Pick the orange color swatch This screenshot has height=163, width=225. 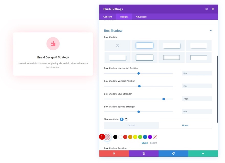(130, 137)
